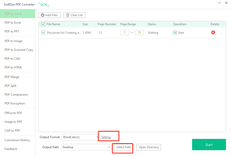Switch to PDF Merge

(x=12, y=77)
